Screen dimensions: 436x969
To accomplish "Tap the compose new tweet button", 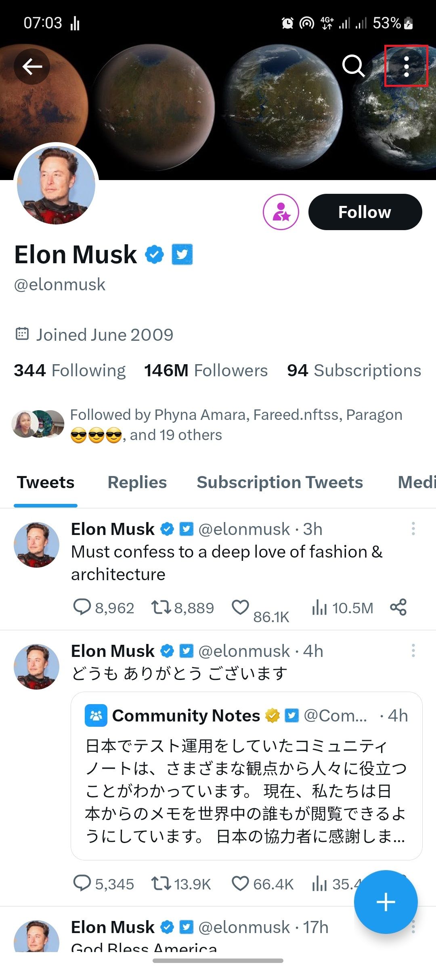I will (386, 901).
